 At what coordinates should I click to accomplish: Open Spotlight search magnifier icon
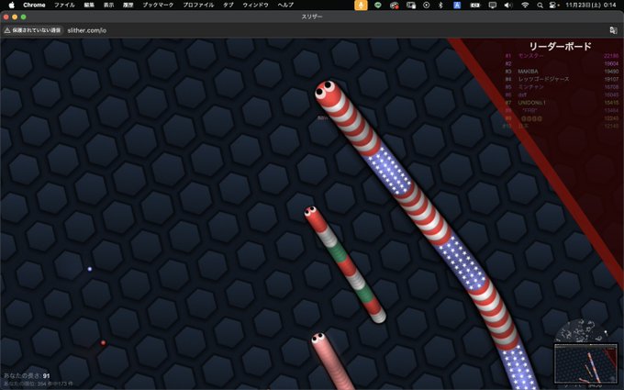(540, 6)
